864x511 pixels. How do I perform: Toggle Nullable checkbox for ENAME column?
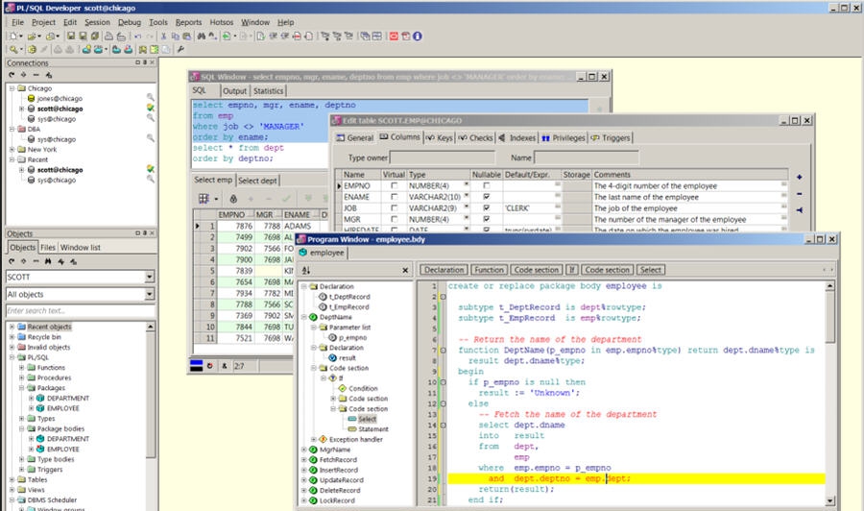coord(487,196)
